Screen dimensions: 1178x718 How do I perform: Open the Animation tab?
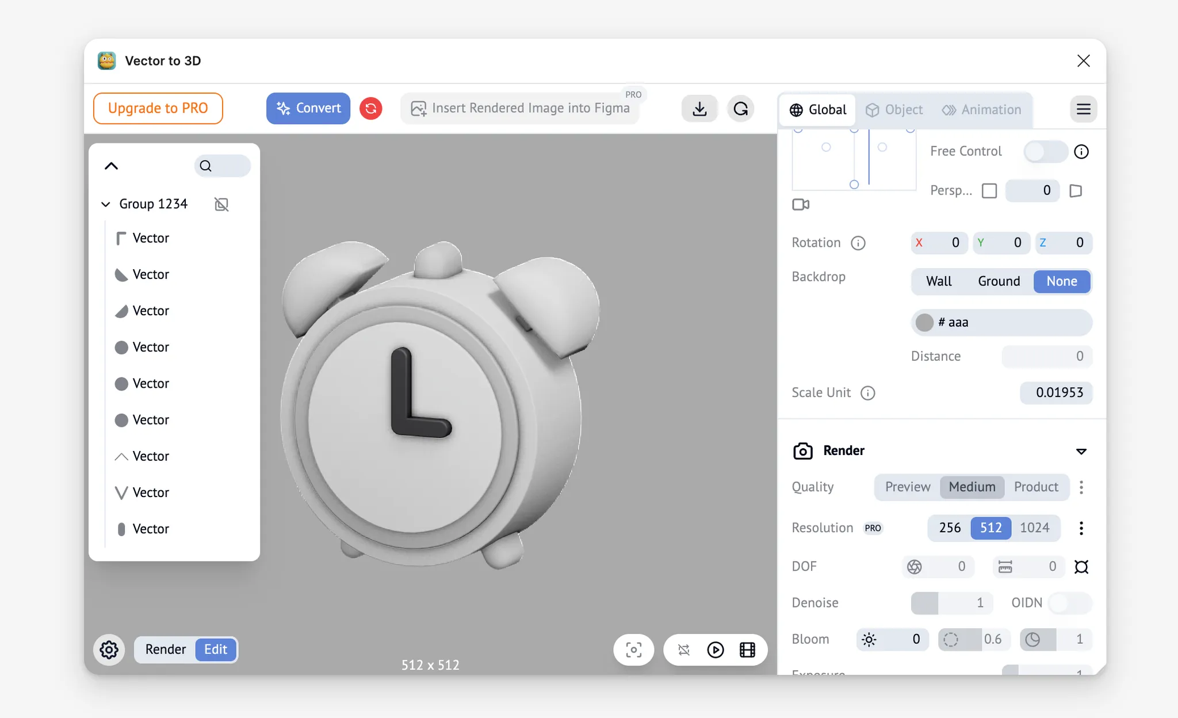tap(981, 109)
